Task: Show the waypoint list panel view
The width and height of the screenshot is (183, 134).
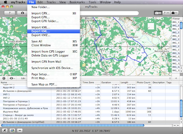Action: [x=166, y=13]
